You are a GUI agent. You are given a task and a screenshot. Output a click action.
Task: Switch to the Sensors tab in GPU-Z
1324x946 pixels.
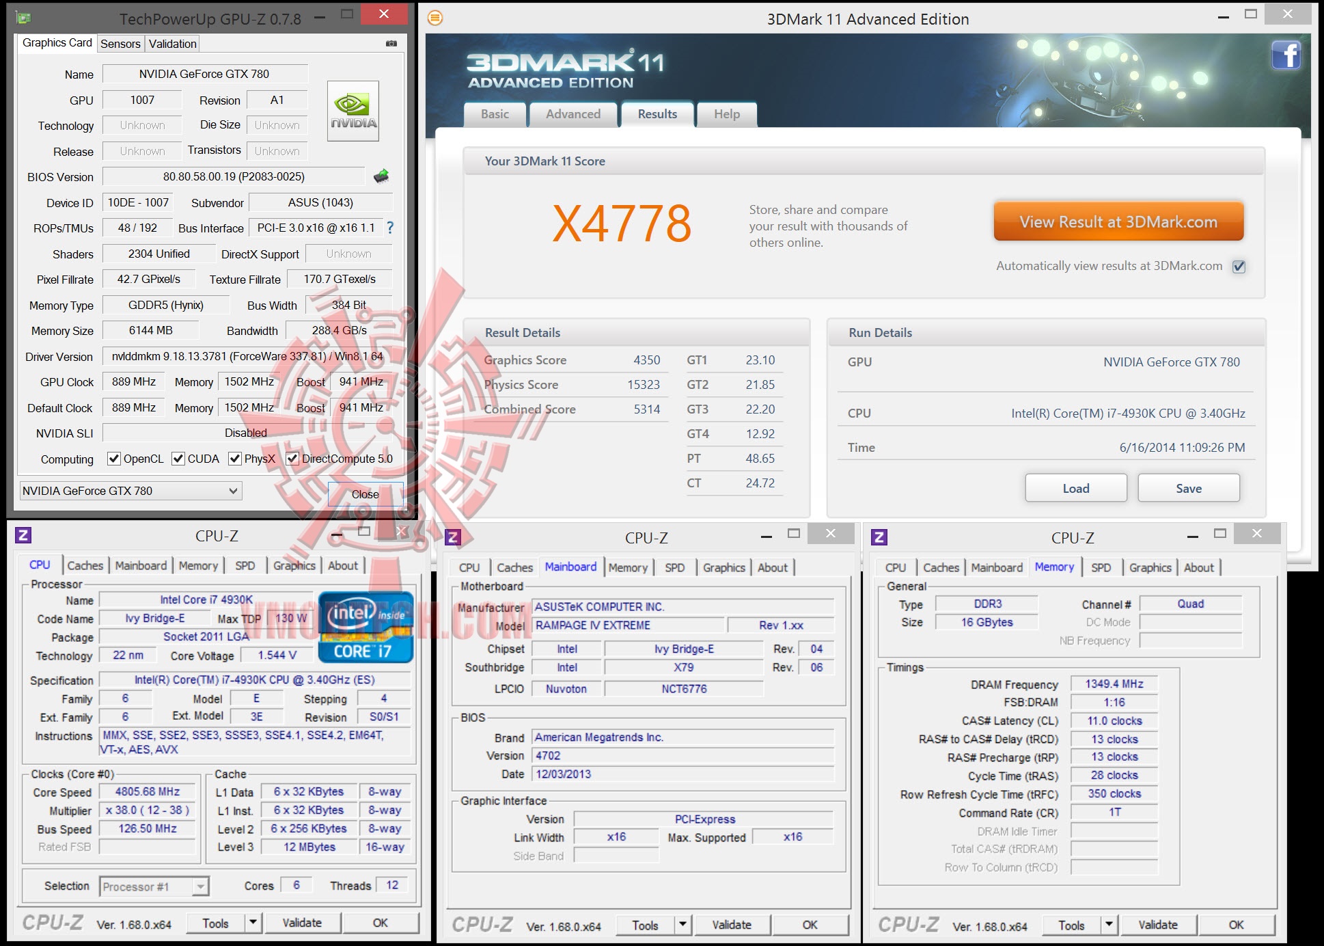pyautogui.click(x=120, y=44)
